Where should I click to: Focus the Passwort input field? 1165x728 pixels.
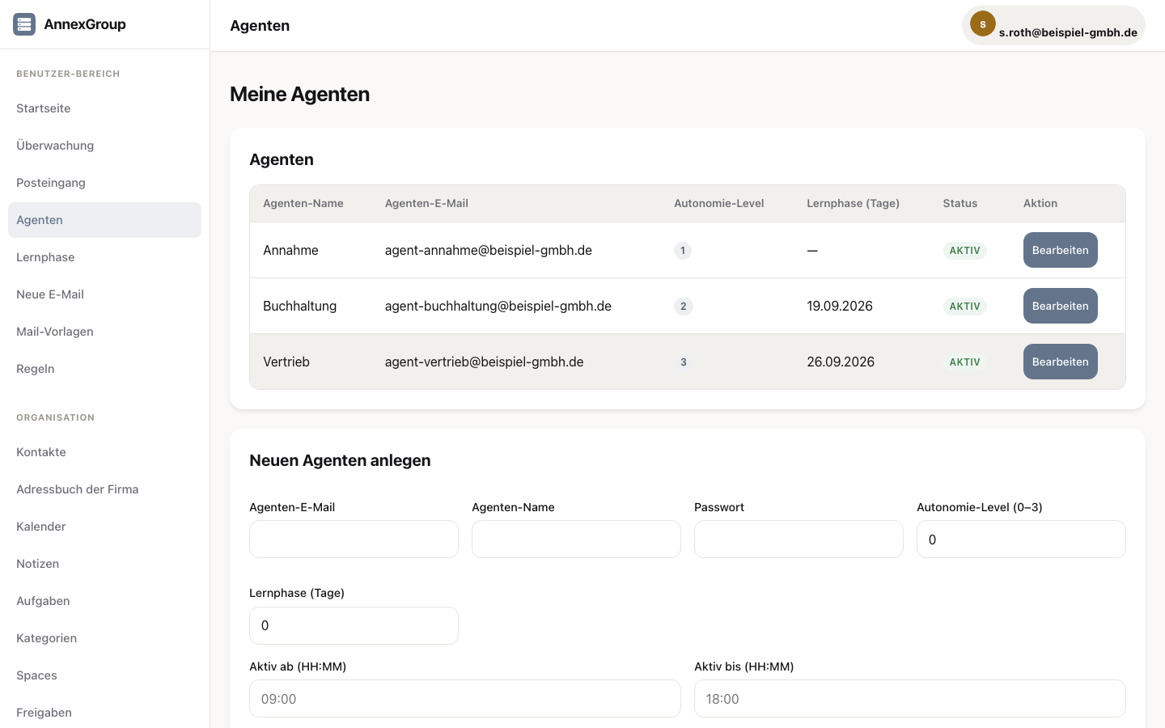pyautogui.click(x=799, y=539)
